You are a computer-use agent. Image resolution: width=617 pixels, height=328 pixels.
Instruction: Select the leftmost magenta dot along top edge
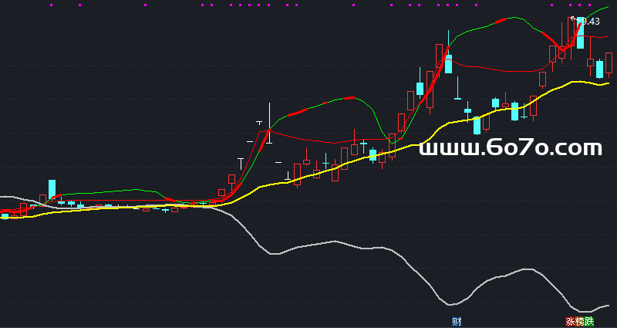(x=50, y=5)
